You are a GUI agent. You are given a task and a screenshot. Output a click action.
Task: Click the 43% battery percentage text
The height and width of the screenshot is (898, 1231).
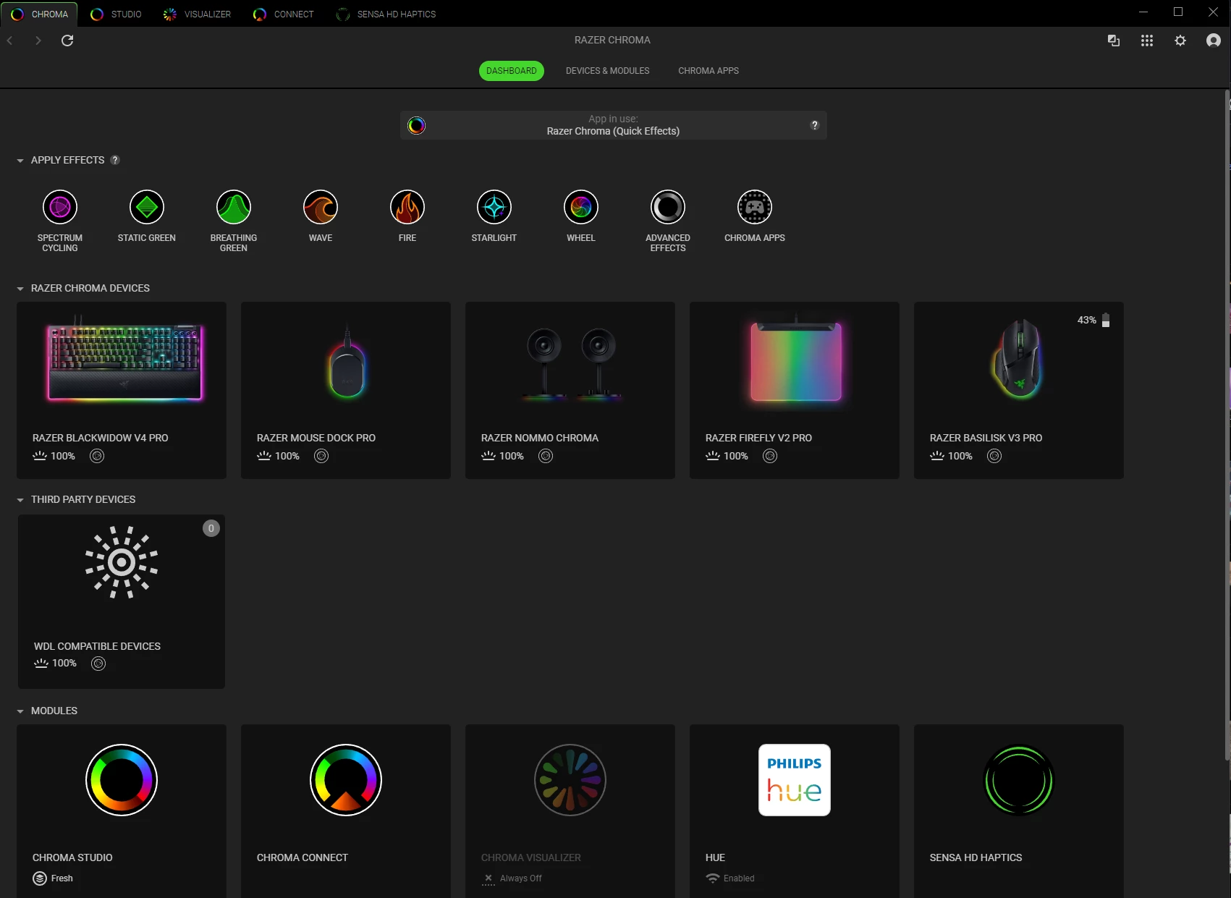click(x=1087, y=320)
